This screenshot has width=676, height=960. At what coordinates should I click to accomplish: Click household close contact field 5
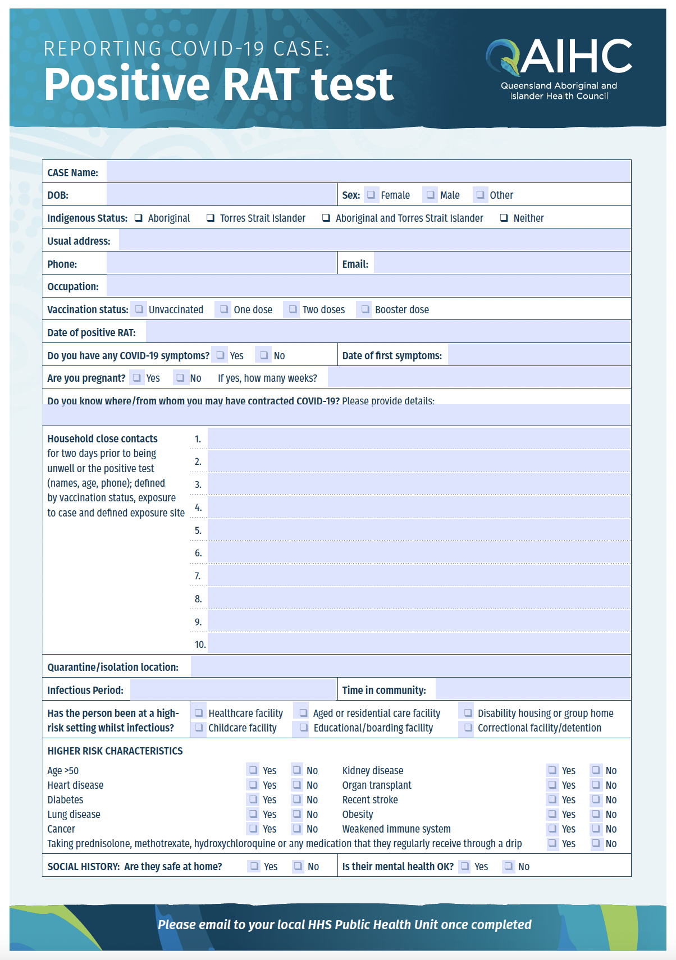pyautogui.click(x=419, y=530)
